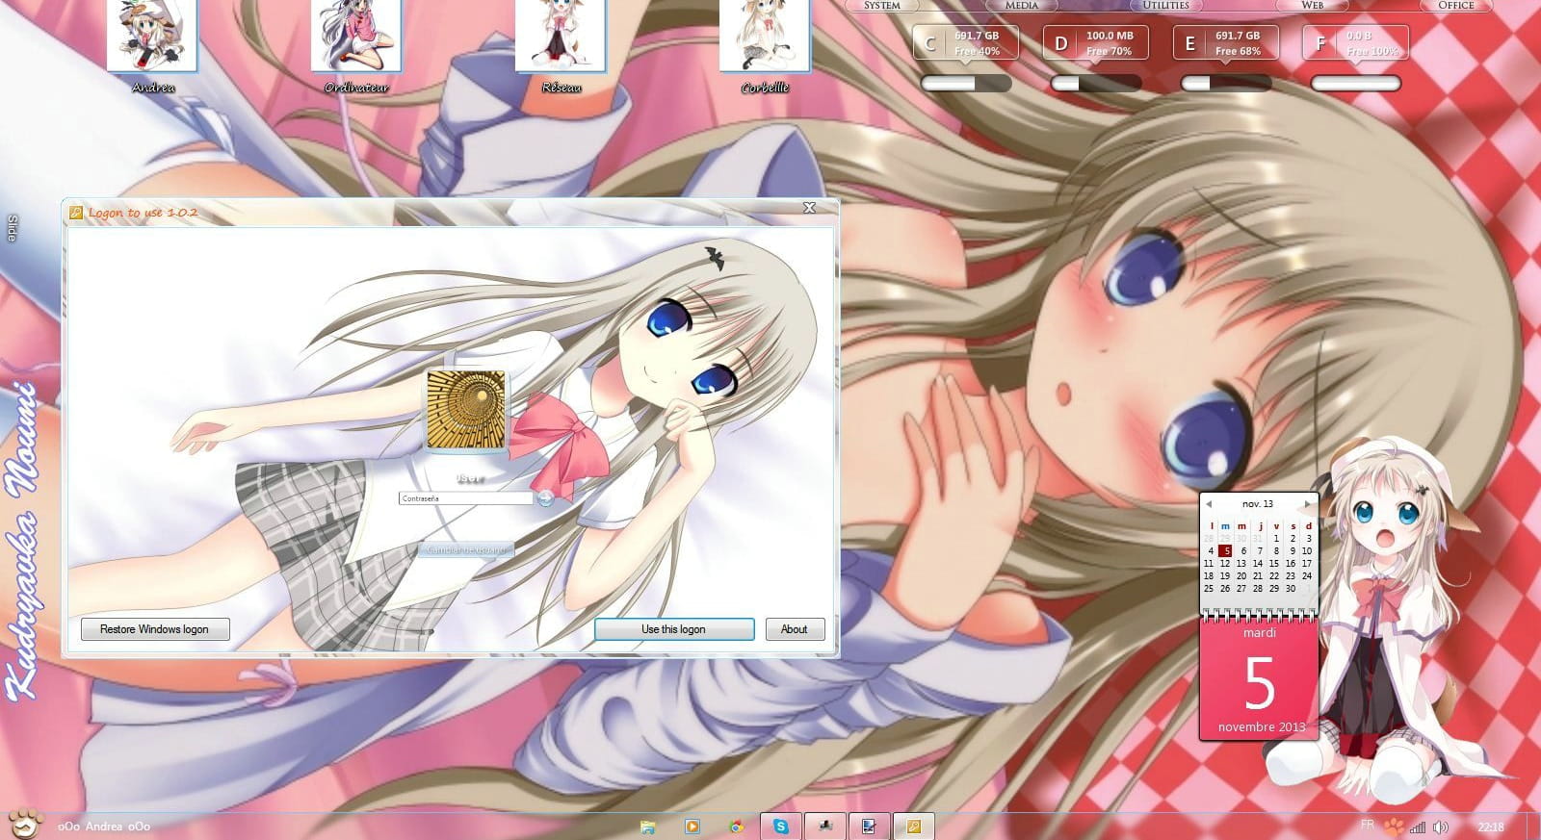This screenshot has height=840, width=1541.
Task: Click the orange paw tray icon
Action: [x=1394, y=826]
